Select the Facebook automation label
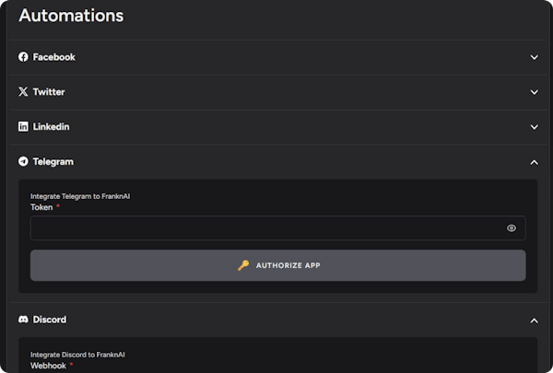Screen dimensions: 553x373 tap(53, 57)
